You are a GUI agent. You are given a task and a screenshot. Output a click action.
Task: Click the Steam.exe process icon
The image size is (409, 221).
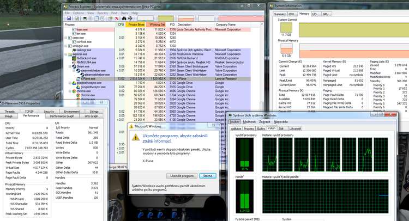click(x=74, y=66)
